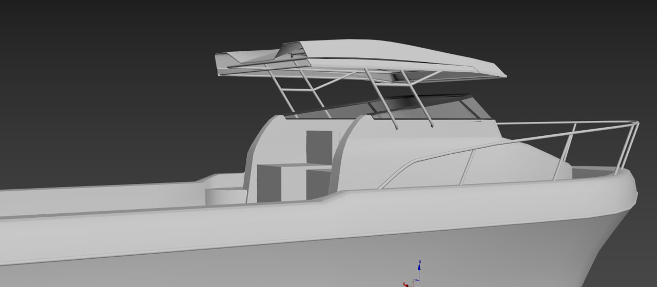
Task: Select the step platform inside the cabin entry
Action: click(293, 166)
